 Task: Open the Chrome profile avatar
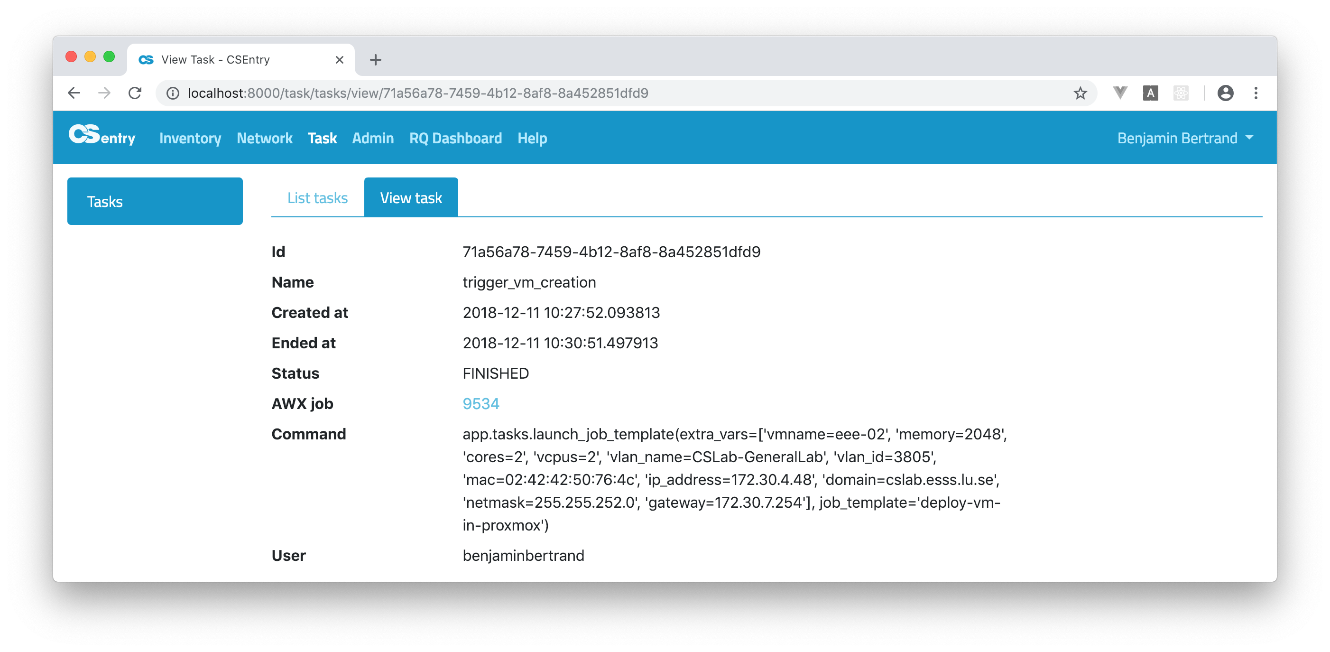(1225, 93)
